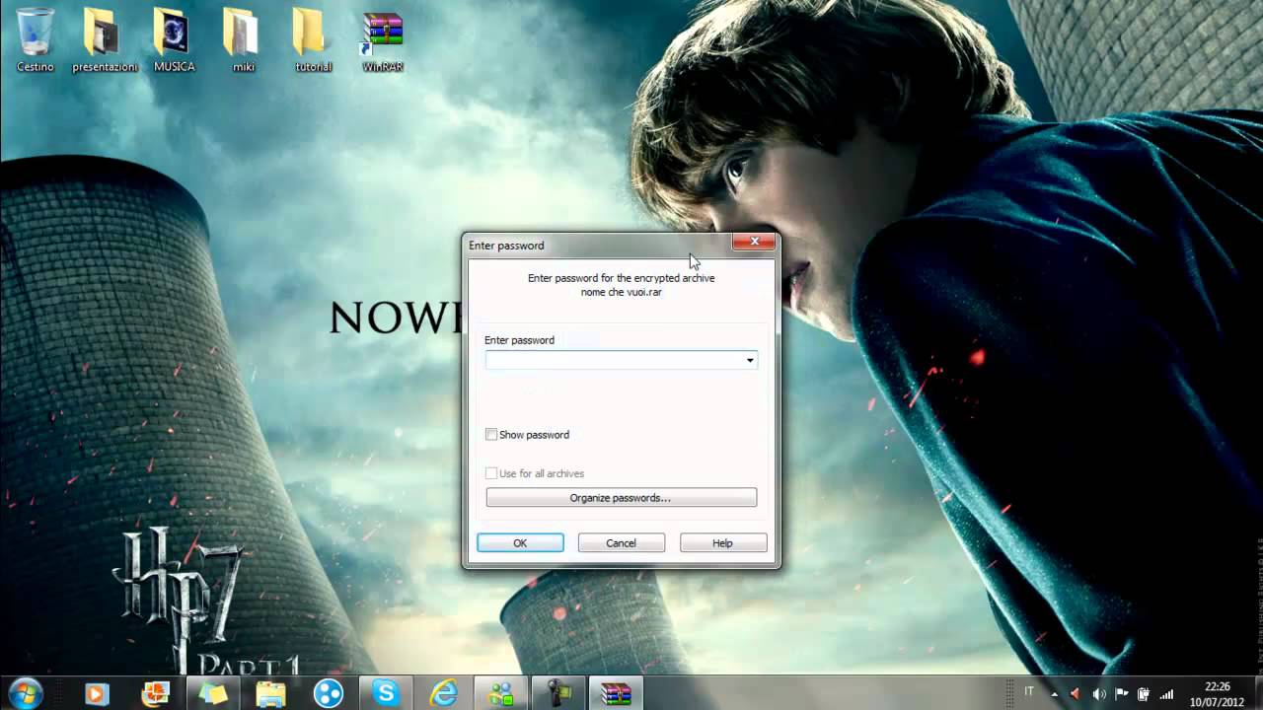Click the 'nome che vuoi.rar' archive name text
The image size is (1263, 710).
point(621,292)
